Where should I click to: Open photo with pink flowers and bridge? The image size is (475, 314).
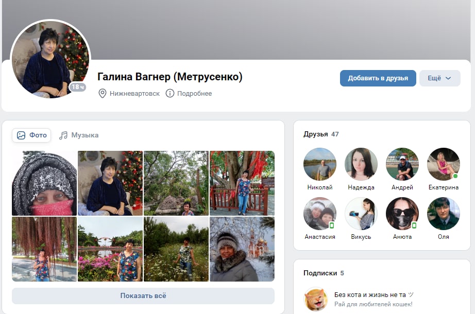pyautogui.click(x=110, y=249)
